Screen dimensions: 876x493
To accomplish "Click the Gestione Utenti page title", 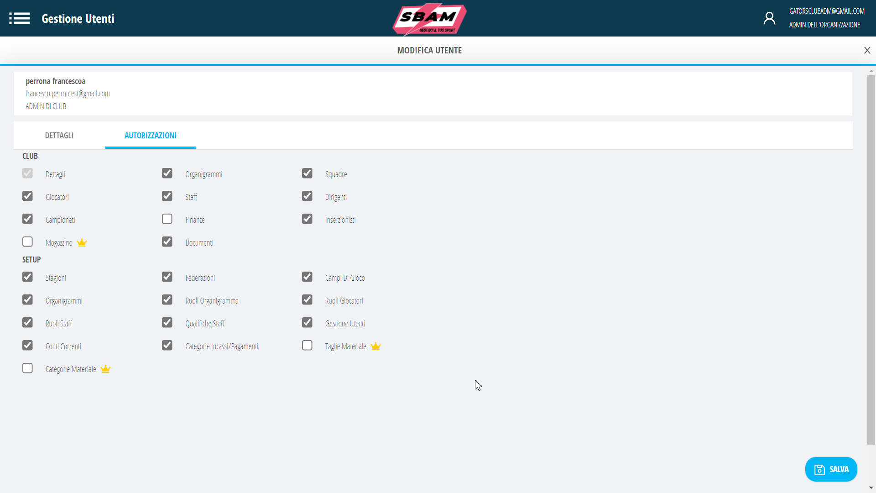I will 78,19.
